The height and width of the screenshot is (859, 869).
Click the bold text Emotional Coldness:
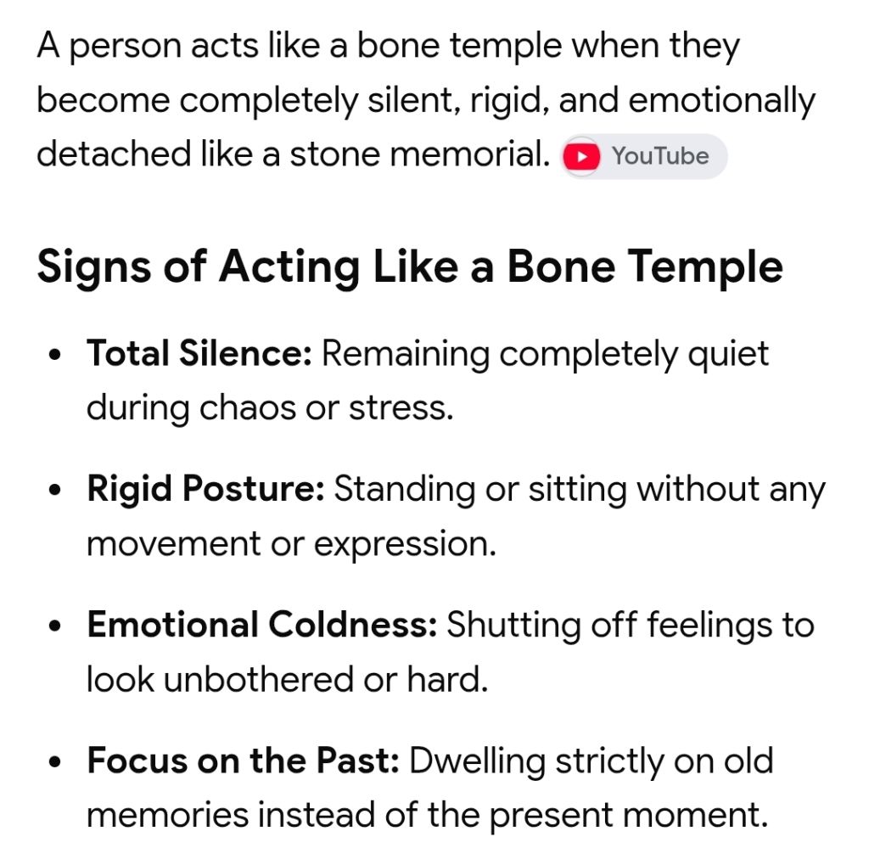pyautogui.click(x=262, y=625)
